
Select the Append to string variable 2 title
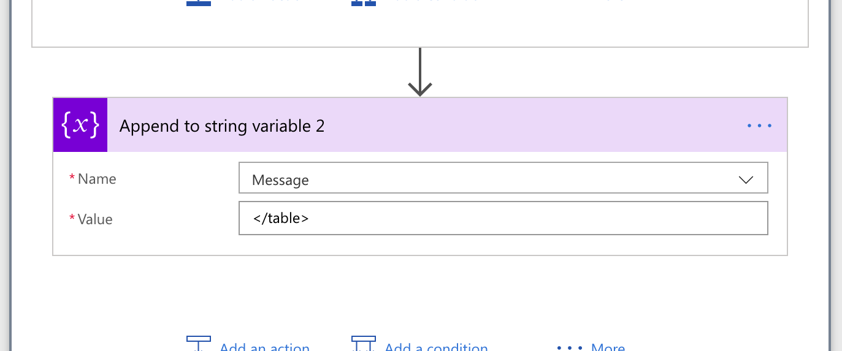click(222, 126)
